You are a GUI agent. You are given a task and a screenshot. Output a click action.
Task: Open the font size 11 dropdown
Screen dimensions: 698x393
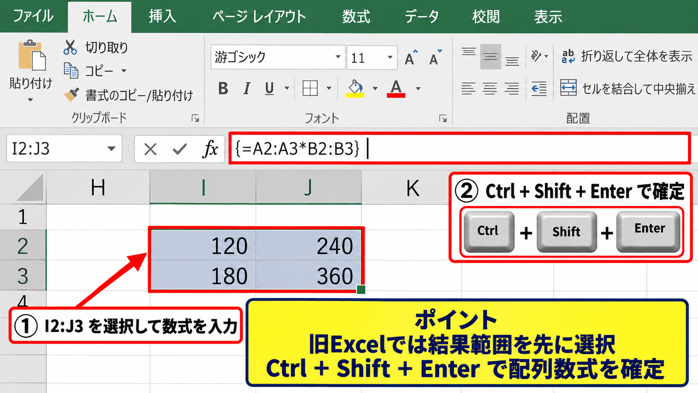[390, 57]
